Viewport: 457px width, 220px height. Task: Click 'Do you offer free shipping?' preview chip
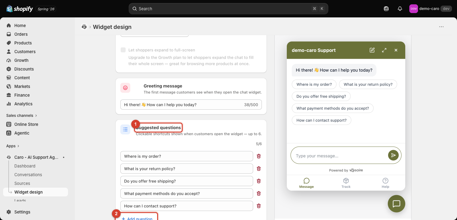tap(321, 96)
